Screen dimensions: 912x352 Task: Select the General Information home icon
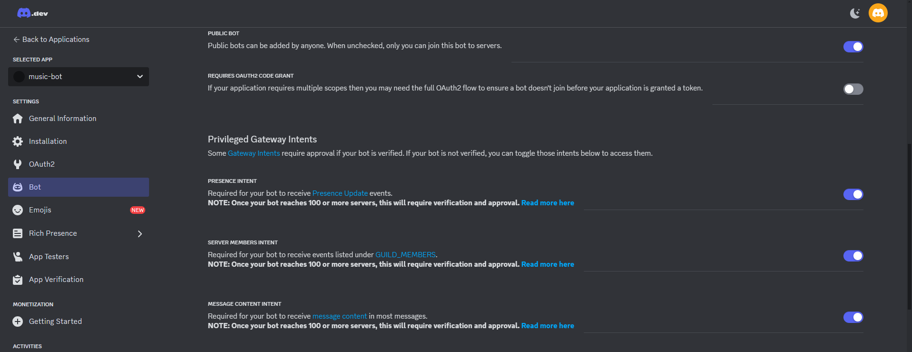pyautogui.click(x=18, y=118)
